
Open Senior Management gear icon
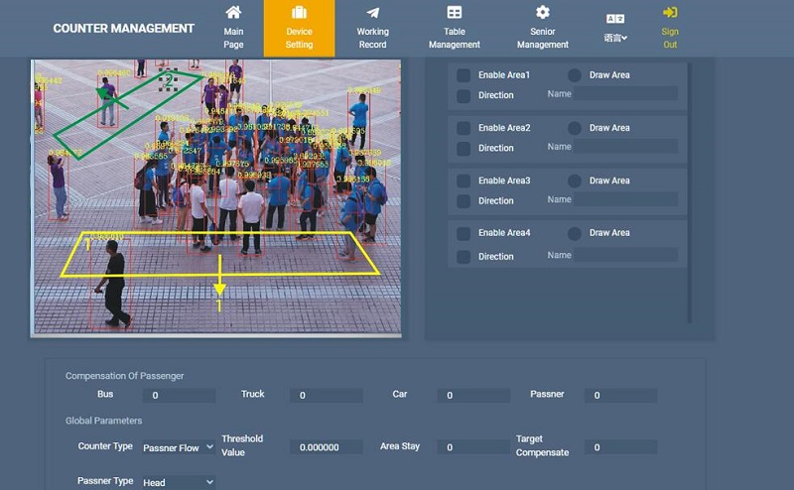click(542, 12)
